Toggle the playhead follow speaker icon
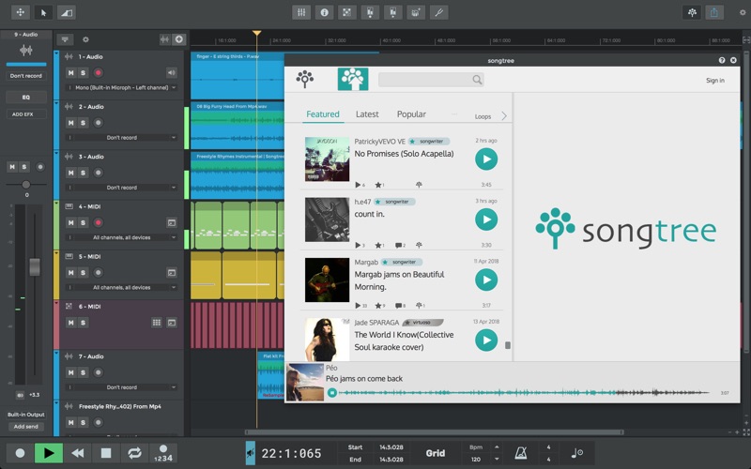Viewport: 751px width, 469px height. (251, 453)
